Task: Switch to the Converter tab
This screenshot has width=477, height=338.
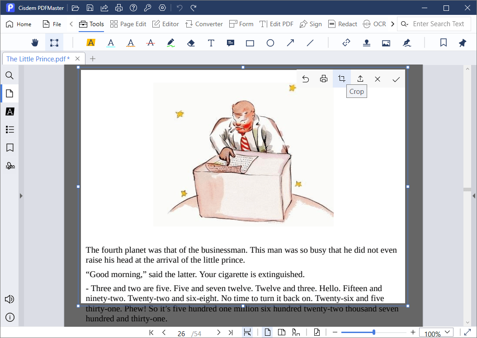Action: click(x=204, y=24)
